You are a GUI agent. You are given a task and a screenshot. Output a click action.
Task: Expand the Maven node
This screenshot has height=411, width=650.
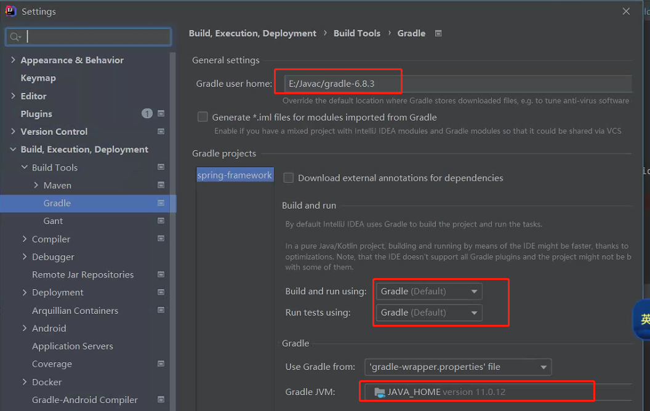(36, 185)
